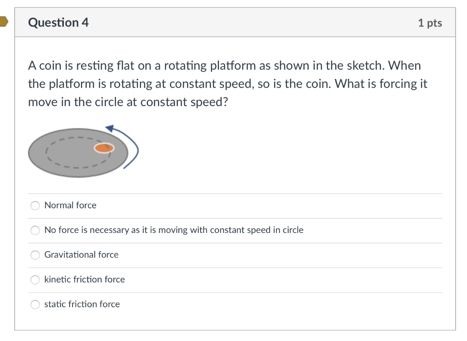Click the orange coin in the sketch
The image size is (467, 341).
(104, 148)
